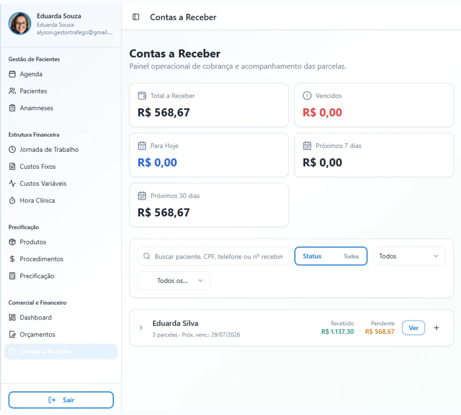Click the Total a Receber card value
Screen dimensions: 461x415
(164, 113)
